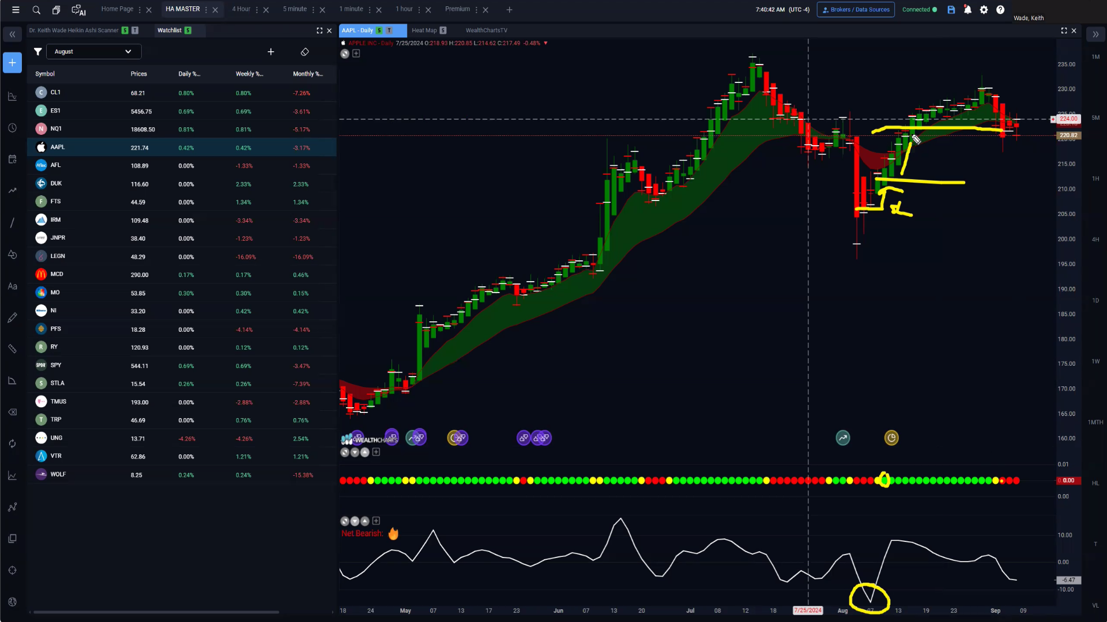This screenshot has width=1107, height=622.
Task: Open Dr. Keith Wade Heikin Ashi Scanner tab
Action: 74,31
